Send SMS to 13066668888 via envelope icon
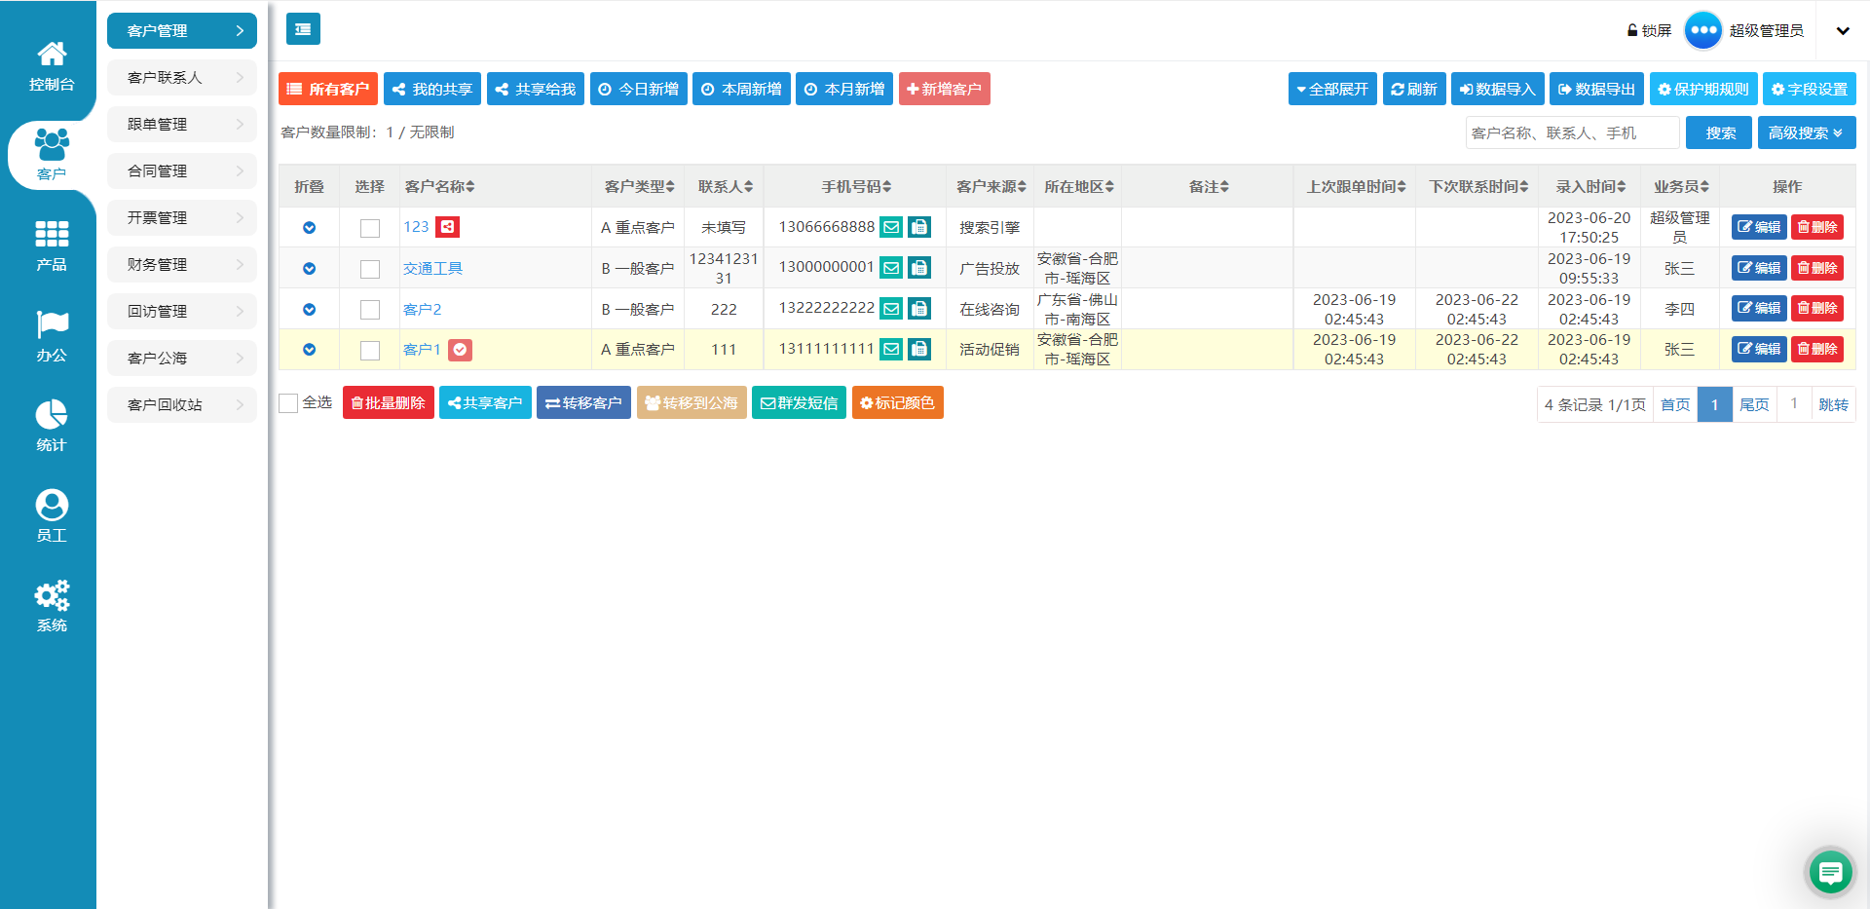The width and height of the screenshot is (1870, 909). 891,227
